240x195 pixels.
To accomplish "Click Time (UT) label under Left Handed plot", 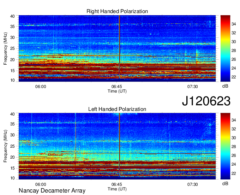I will pyautogui.click(x=117, y=189).
